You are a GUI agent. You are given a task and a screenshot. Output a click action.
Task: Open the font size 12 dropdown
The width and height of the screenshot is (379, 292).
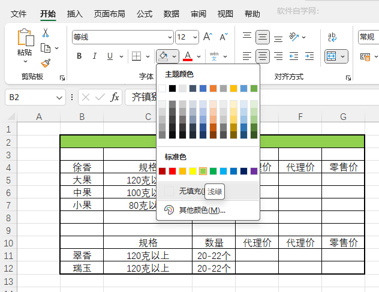(x=195, y=37)
